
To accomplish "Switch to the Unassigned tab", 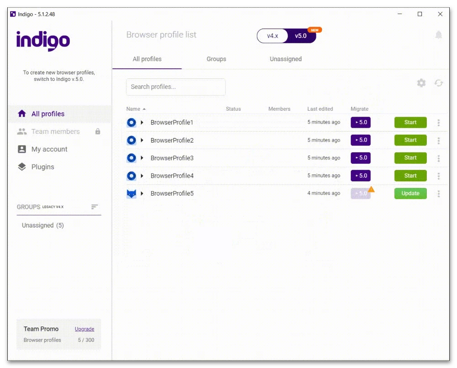I will [x=286, y=59].
